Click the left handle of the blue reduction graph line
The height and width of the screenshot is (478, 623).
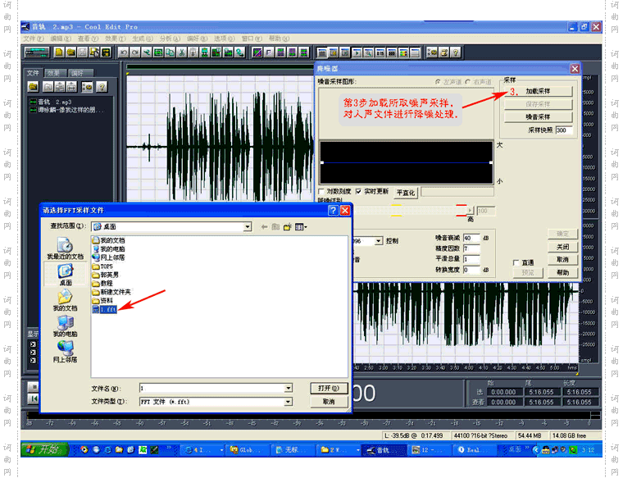click(x=322, y=162)
